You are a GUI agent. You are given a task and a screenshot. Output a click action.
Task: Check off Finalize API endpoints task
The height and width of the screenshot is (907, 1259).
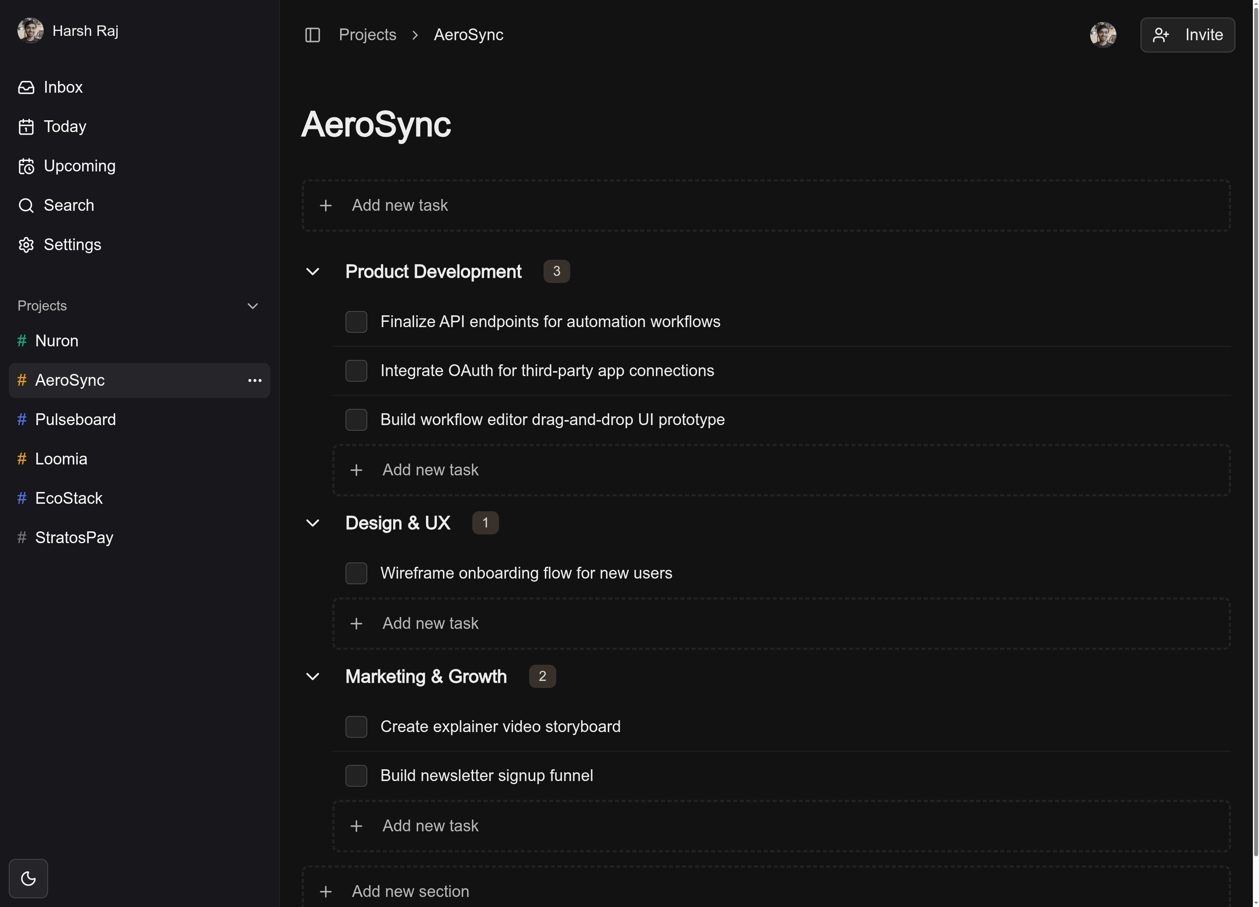click(x=356, y=322)
